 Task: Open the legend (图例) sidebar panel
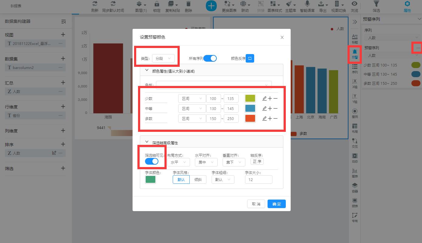355,113
